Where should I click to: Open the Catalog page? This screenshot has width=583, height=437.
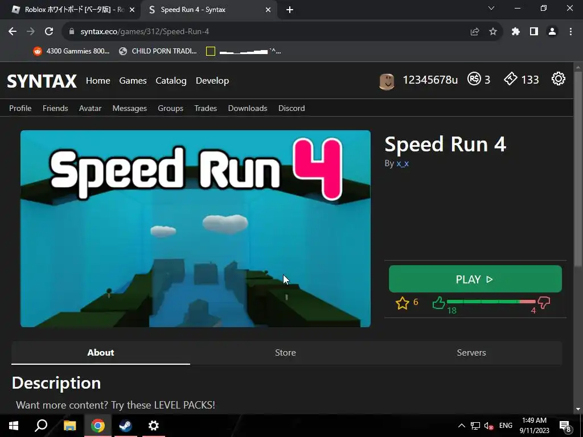[x=171, y=81]
